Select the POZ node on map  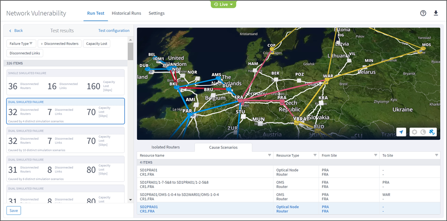pos(299,80)
